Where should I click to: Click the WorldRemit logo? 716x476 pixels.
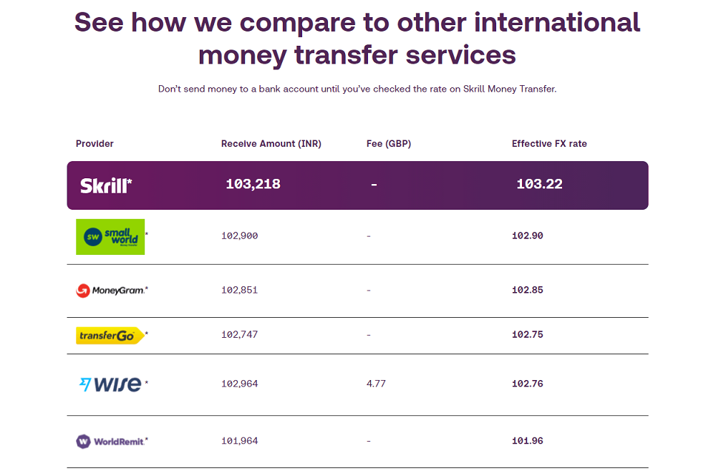click(x=110, y=442)
